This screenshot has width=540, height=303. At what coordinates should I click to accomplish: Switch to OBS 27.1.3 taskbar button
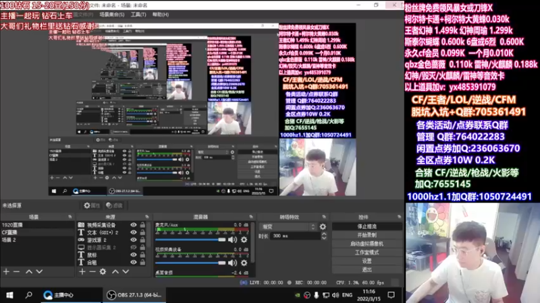(133, 295)
